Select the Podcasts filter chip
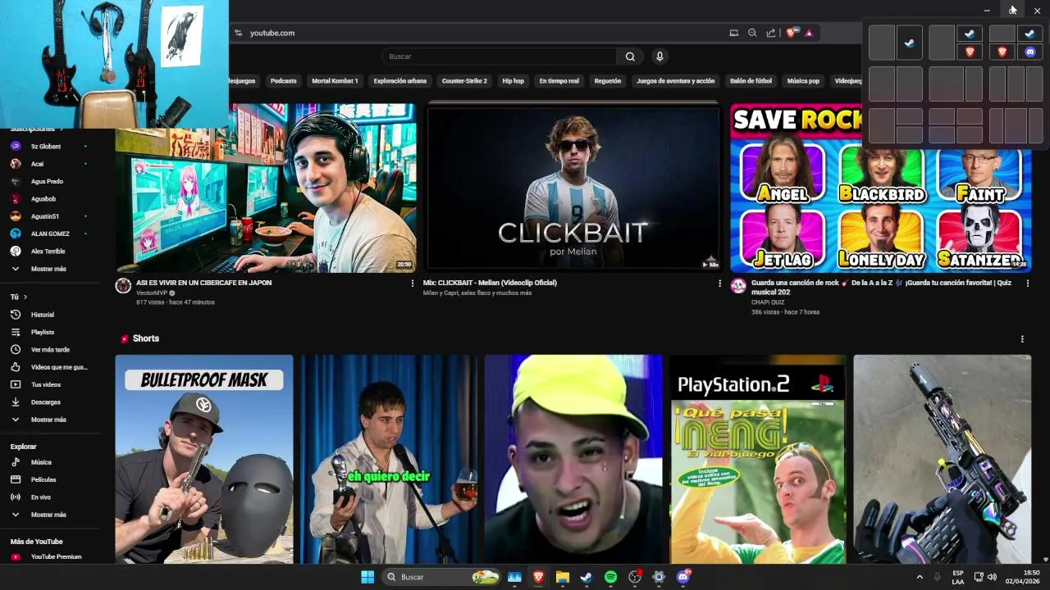1050x590 pixels. [284, 81]
